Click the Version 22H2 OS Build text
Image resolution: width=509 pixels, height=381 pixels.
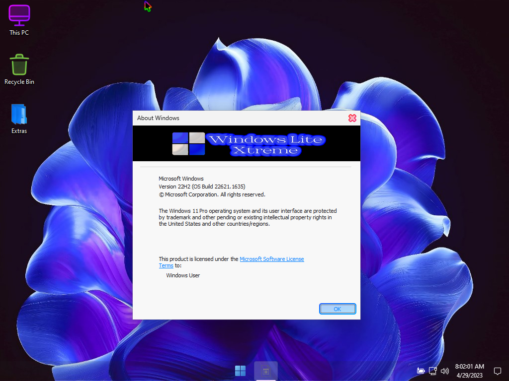point(202,187)
